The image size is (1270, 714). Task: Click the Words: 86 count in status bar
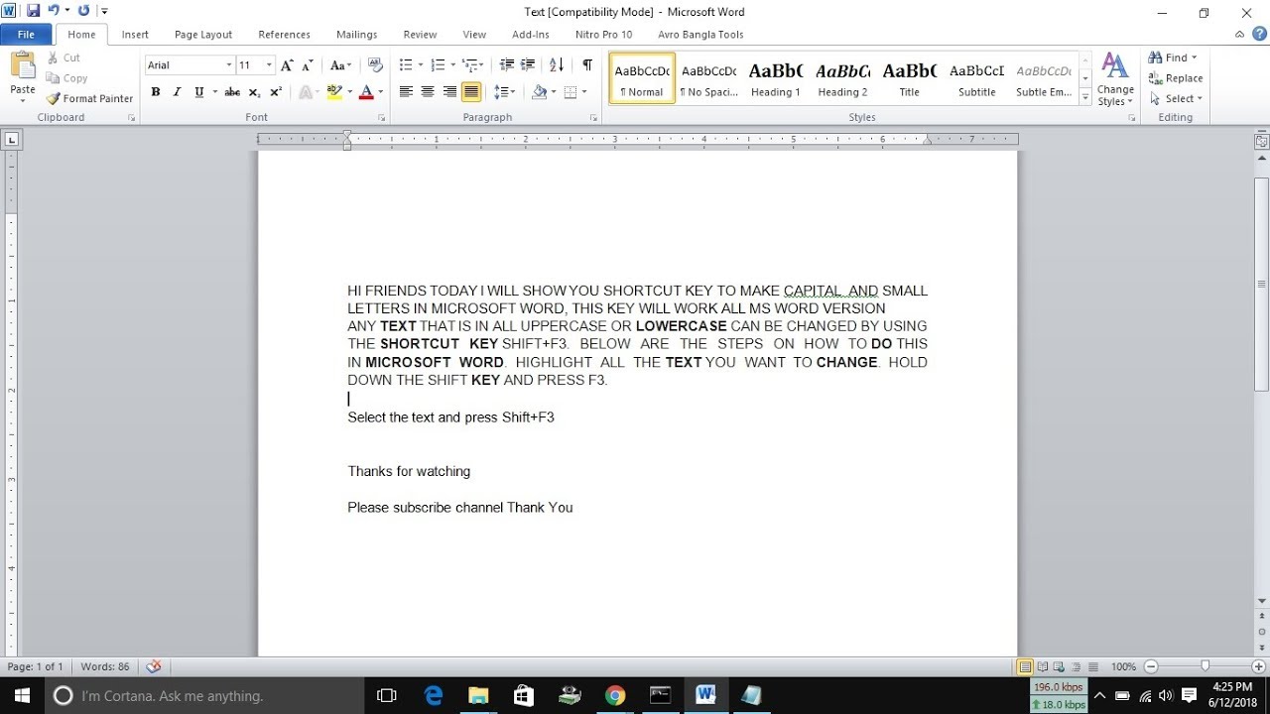point(105,666)
